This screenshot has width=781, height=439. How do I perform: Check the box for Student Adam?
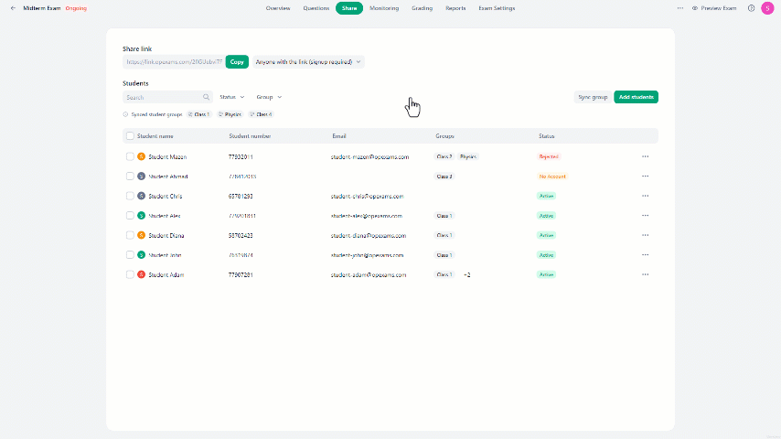pyautogui.click(x=130, y=274)
